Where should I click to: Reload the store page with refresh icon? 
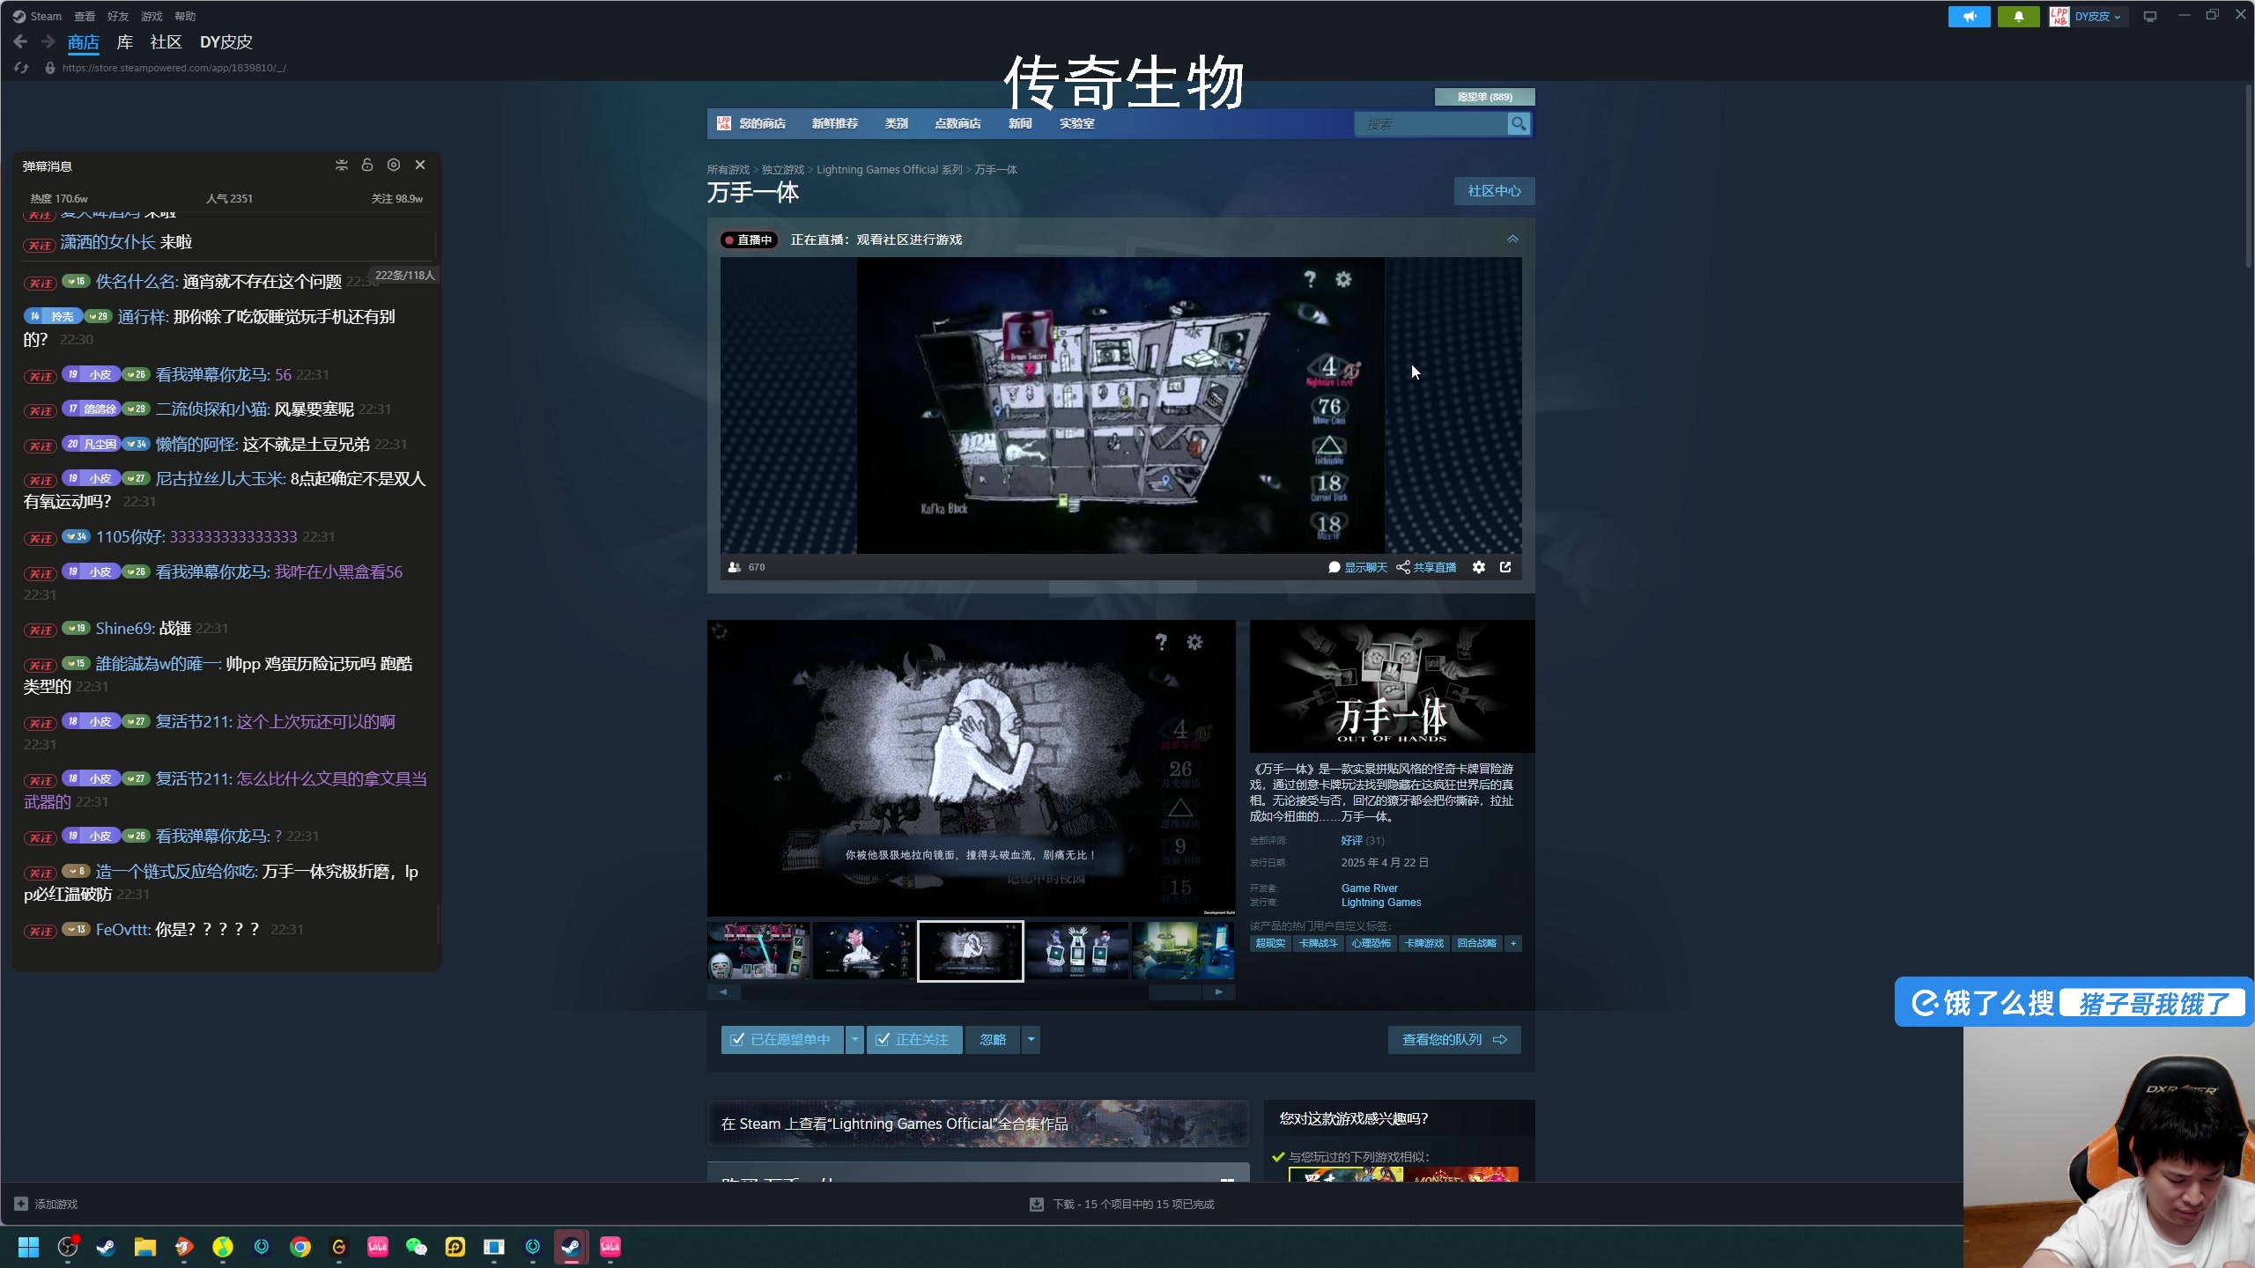tap(21, 68)
